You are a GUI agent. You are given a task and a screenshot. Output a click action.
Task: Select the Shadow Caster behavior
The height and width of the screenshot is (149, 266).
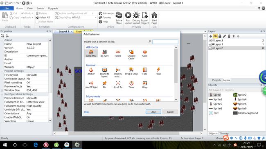pos(131,55)
